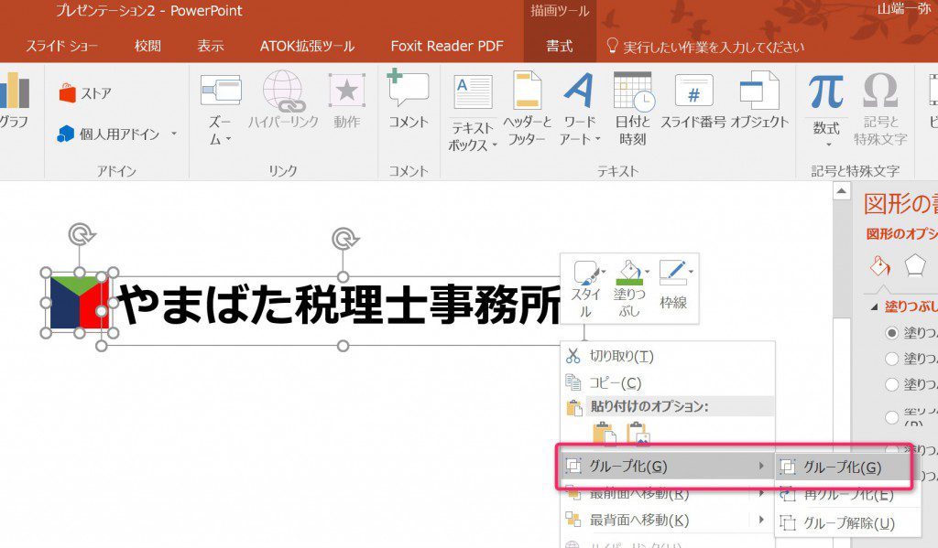Screen dimensions: 938x548
Task: Select the second radio option under 塗りつぶし
Action: 891,359
